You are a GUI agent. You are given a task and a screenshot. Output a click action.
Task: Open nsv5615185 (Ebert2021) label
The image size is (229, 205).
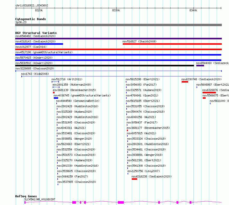143,101
